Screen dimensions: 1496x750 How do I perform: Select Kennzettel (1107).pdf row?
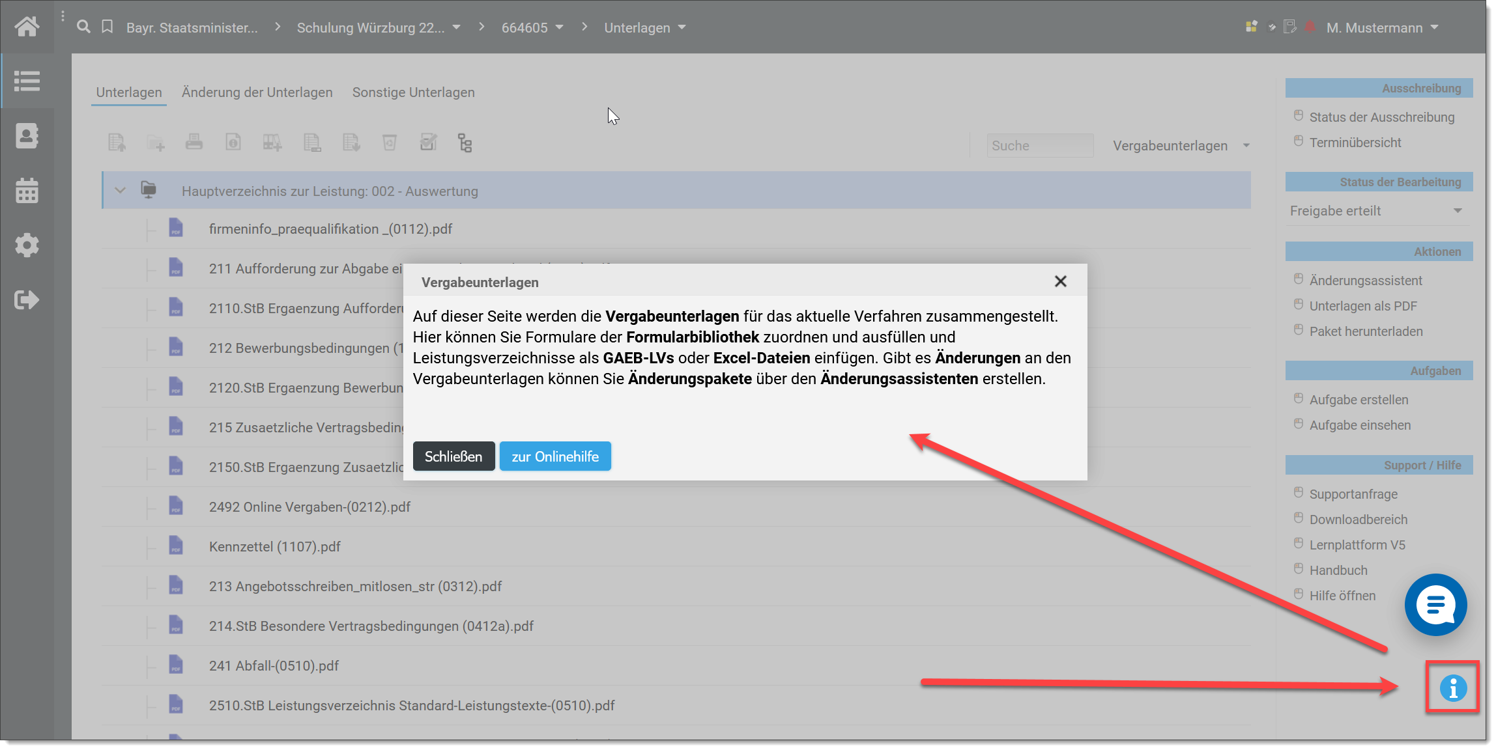point(676,546)
